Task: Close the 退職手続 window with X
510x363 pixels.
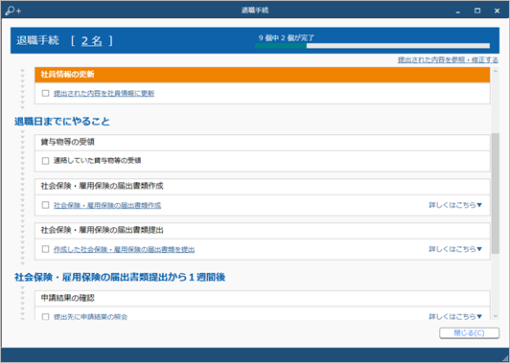Action: (497, 11)
